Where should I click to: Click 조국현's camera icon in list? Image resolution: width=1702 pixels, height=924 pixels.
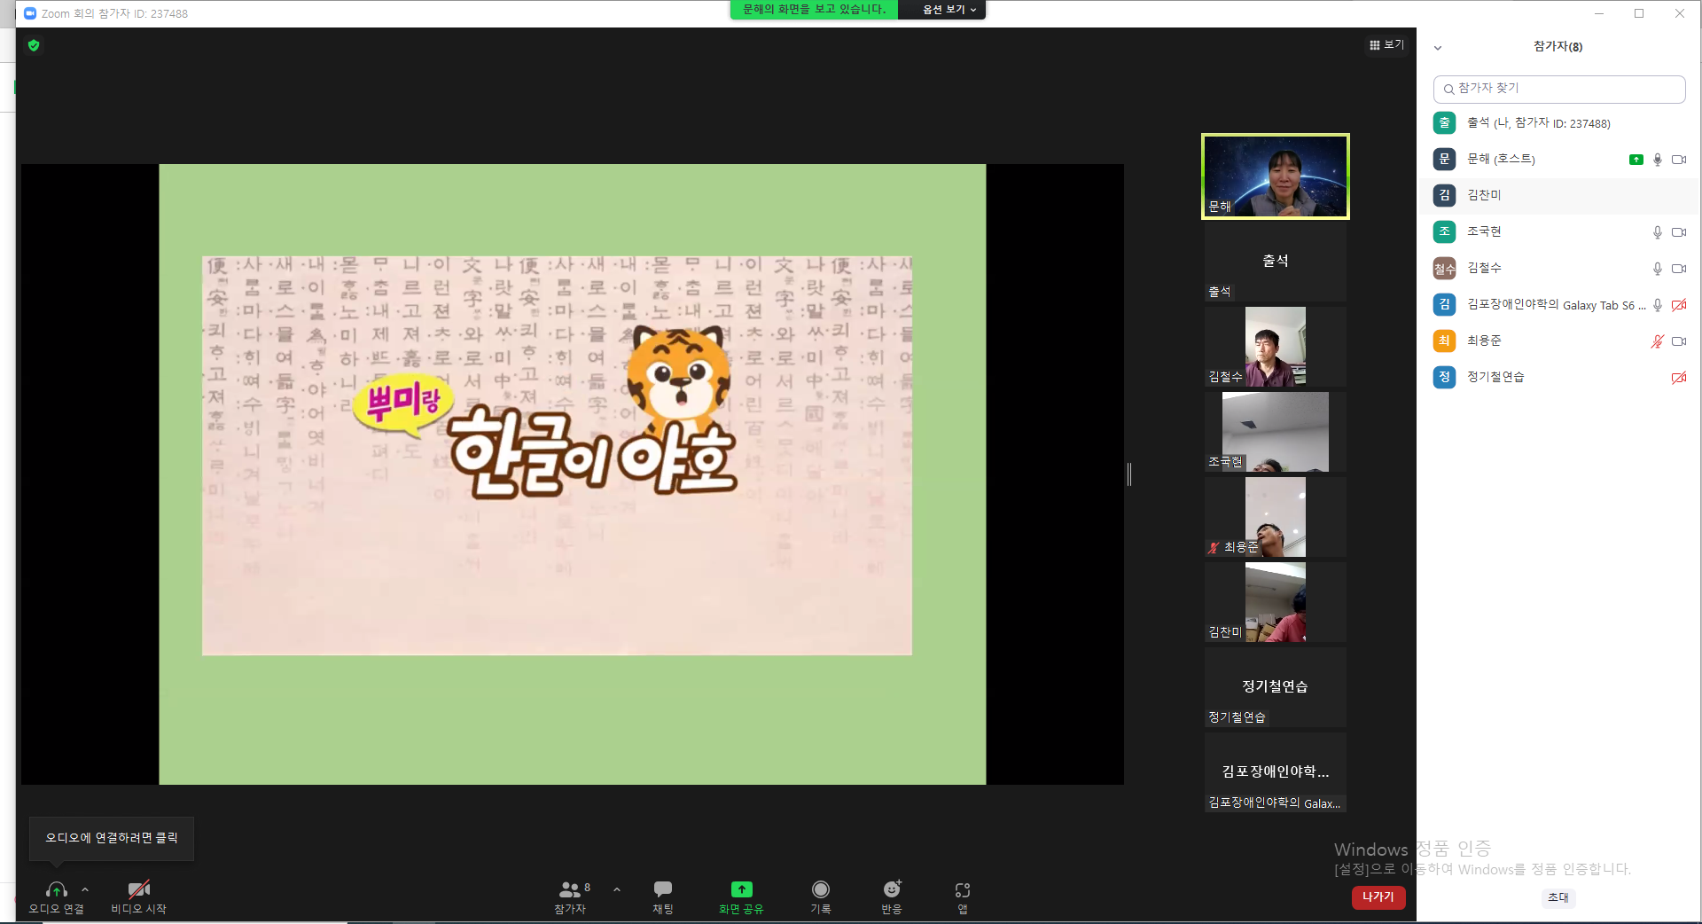tap(1679, 232)
